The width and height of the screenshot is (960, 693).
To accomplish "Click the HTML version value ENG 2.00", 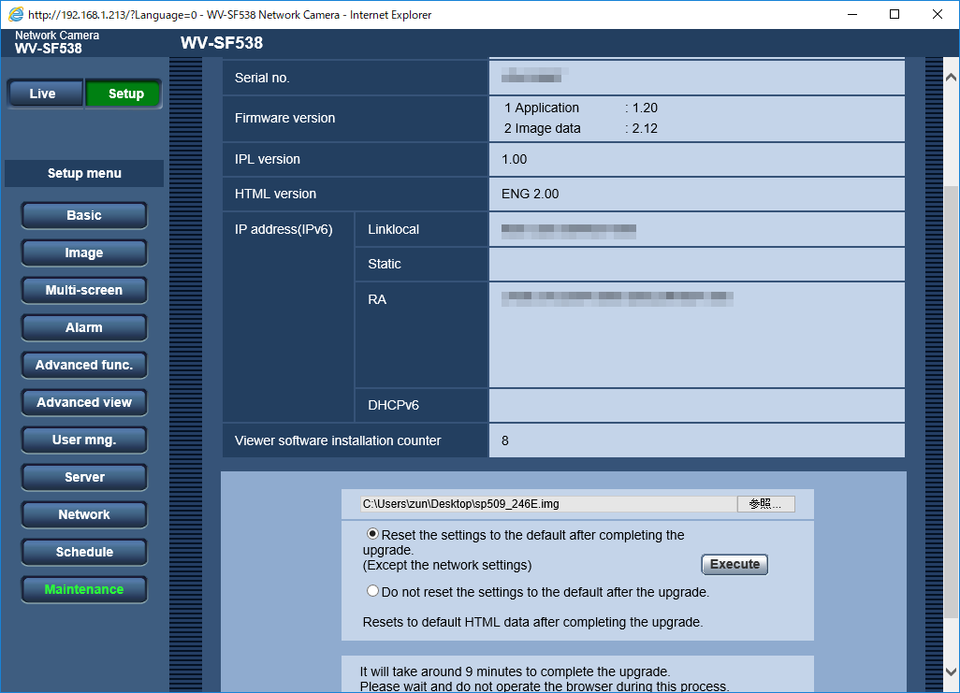I will 531,195.
